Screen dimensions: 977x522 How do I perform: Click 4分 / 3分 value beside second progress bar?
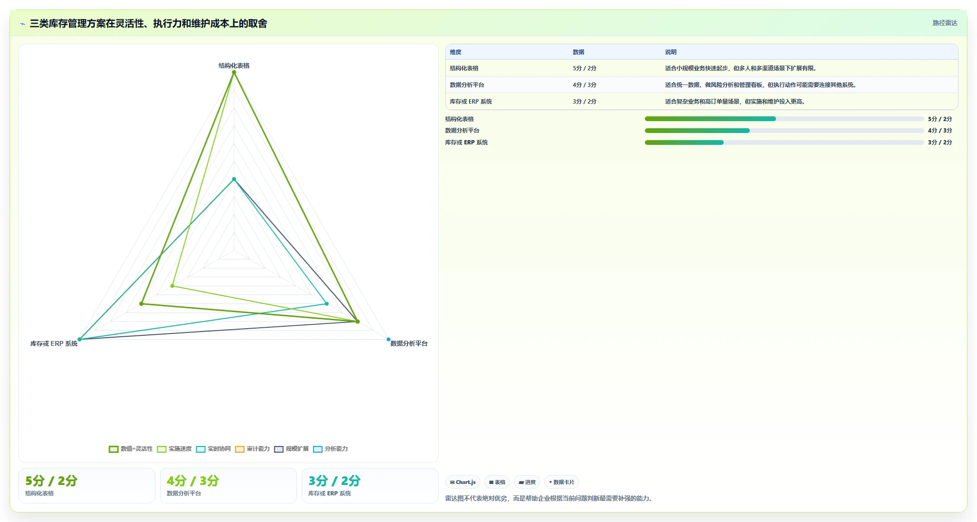(940, 131)
